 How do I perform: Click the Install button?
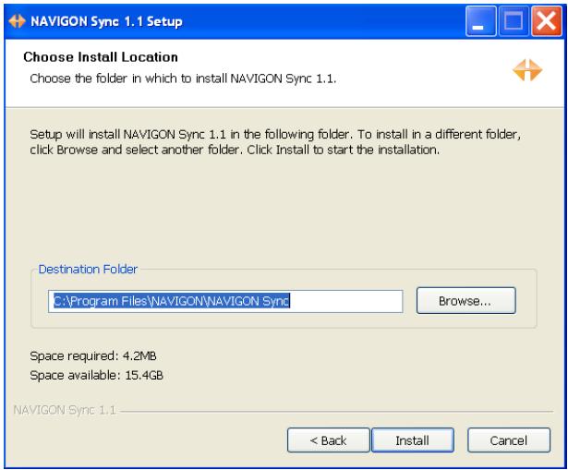pyautogui.click(x=413, y=440)
